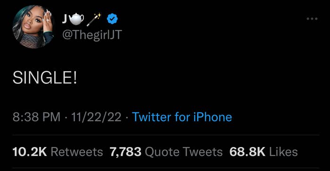Image resolution: width=330 pixels, height=171 pixels.
Task: Open the Likes label list
Action: point(283,152)
